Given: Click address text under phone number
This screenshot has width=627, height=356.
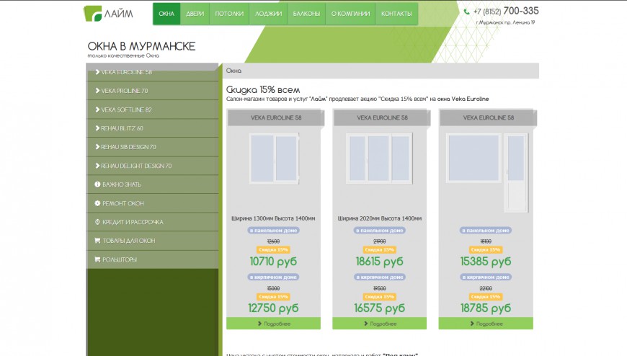Looking at the screenshot, I should 505,22.
